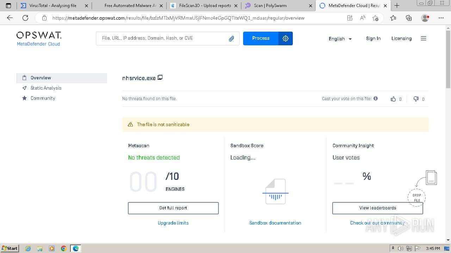
Task: Expand the English language dropdown
Action: (x=340, y=39)
